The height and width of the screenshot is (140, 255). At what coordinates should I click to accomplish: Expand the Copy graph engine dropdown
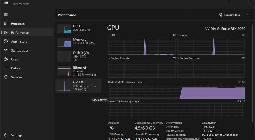tap(178, 35)
